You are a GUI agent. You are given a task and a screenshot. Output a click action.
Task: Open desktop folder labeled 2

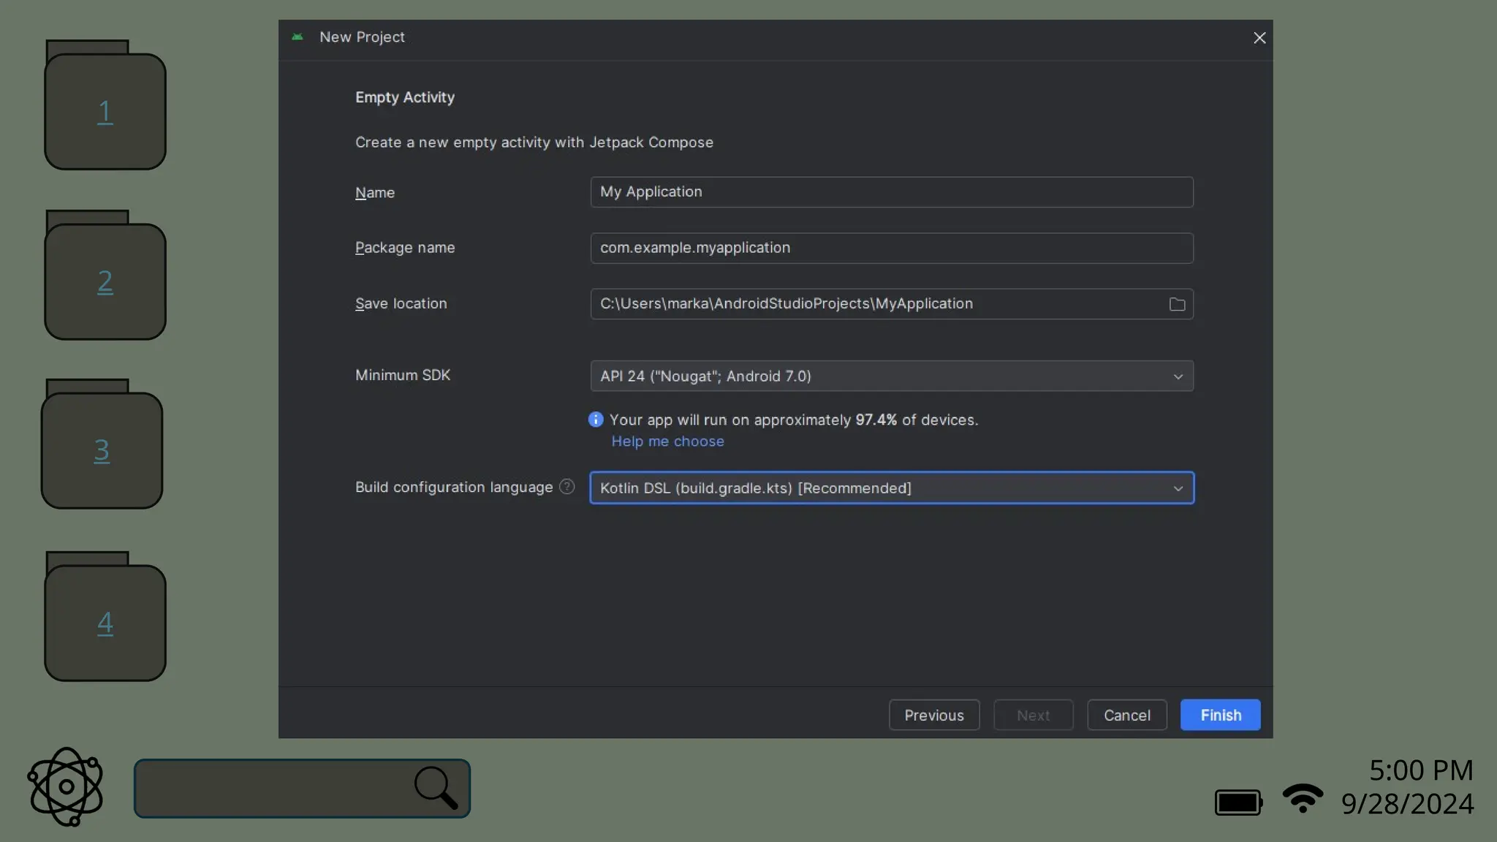click(105, 281)
